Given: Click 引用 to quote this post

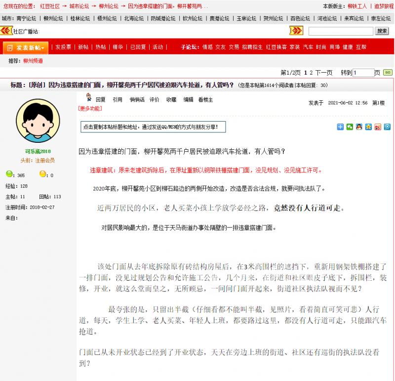Looking at the screenshot, I should [118, 99].
